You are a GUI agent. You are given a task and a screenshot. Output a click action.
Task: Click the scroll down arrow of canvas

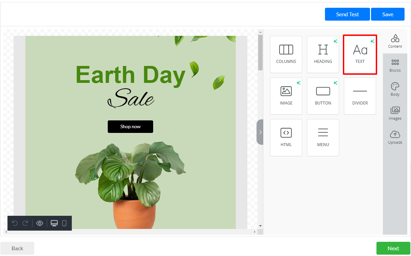pos(260,226)
